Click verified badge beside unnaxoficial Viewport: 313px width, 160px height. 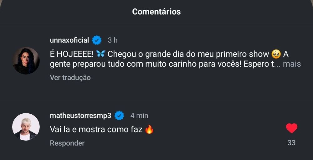[97, 40]
